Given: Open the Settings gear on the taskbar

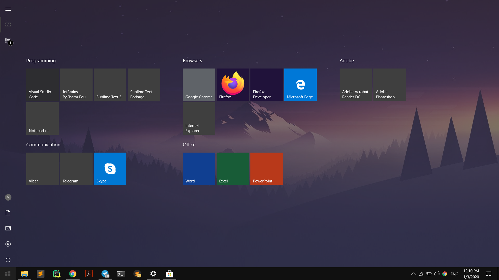Looking at the screenshot, I should pyautogui.click(x=153, y=274).
